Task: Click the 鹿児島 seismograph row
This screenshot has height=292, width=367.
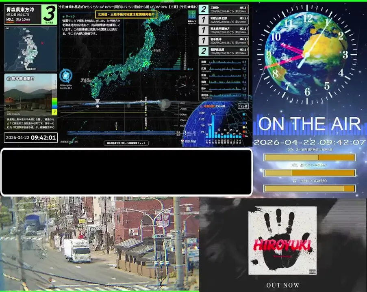Action: click(224, 96)
